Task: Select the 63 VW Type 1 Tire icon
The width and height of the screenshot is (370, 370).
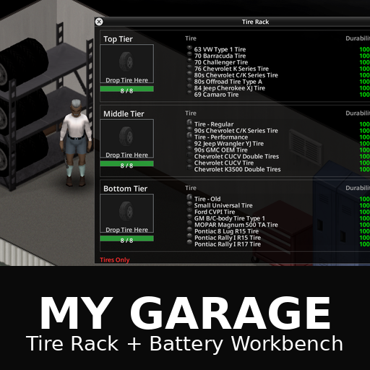Action: (x=189, y=48)
